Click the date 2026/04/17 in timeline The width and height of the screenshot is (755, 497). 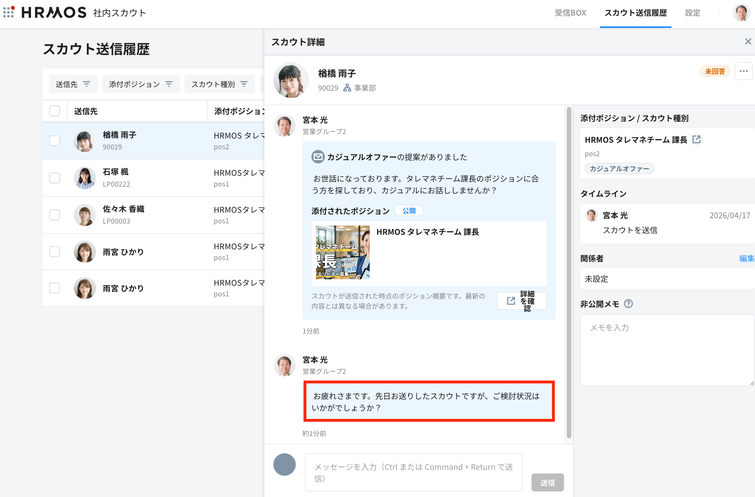point(730,215)
